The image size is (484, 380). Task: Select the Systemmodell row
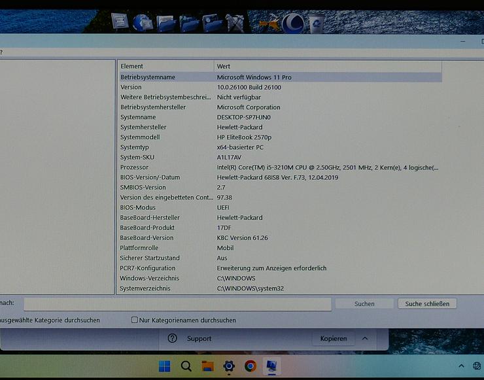coord(140,137)
